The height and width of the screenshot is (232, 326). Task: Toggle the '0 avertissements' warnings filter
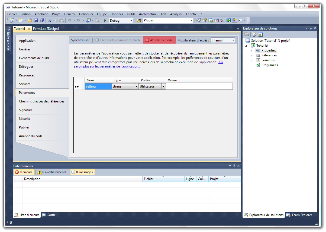tap(52, 172)
